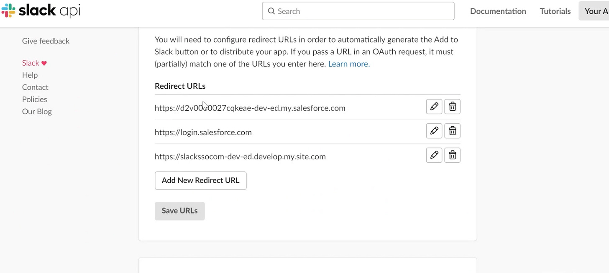Follow the Learn more link

point(349,64)
